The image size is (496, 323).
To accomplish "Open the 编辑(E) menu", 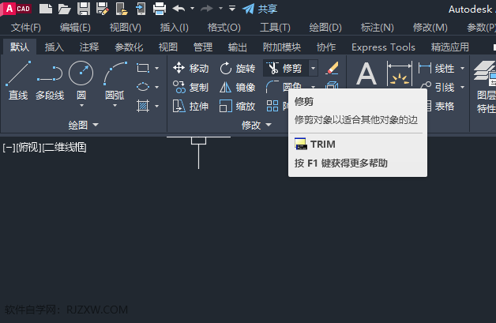I will [x=75, y=28].
